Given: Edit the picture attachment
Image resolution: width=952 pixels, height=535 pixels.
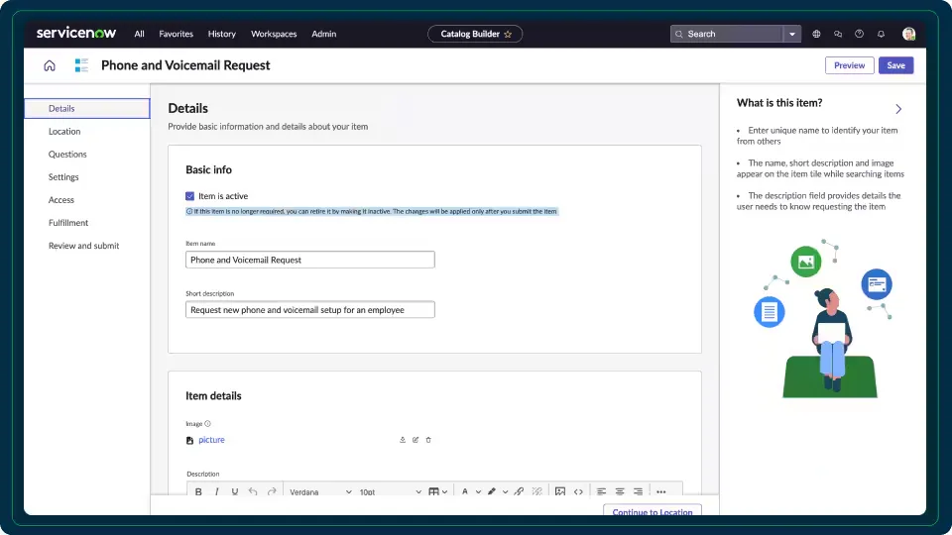Looking at the screenshot, I should coord(416,440).
